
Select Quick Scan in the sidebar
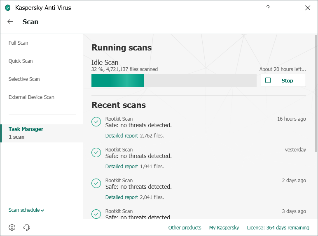(x=21, y=61)
